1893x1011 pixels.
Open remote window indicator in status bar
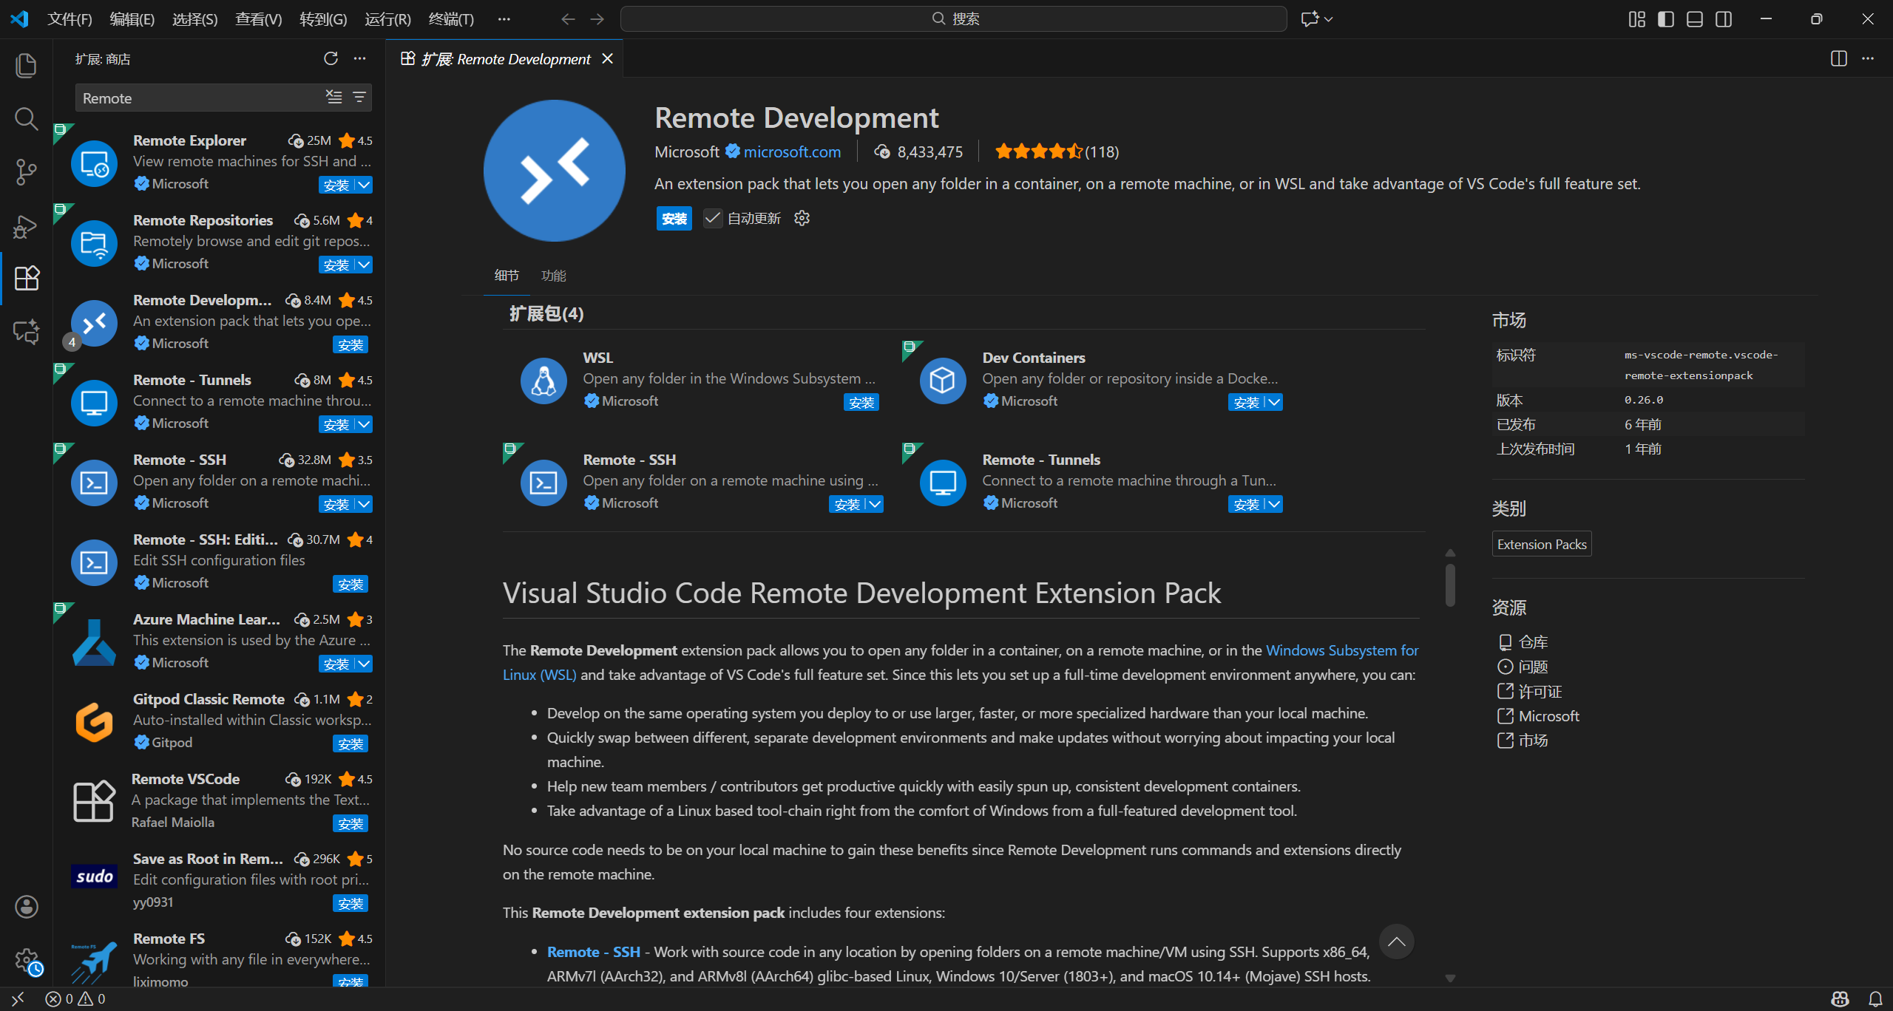(x=18, y=999)
